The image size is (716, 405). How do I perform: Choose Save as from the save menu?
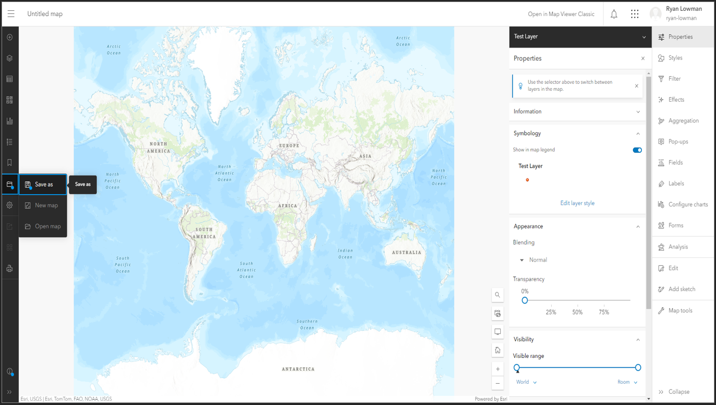(x=43, y=184)
